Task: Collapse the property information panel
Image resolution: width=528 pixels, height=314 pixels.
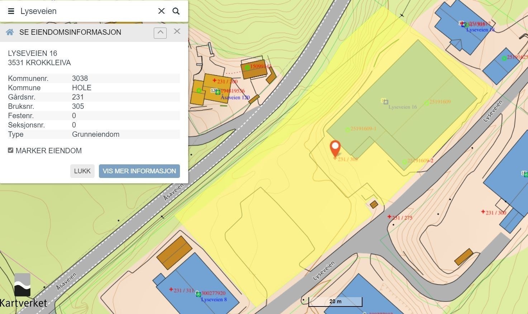Action: pos(160,33)
